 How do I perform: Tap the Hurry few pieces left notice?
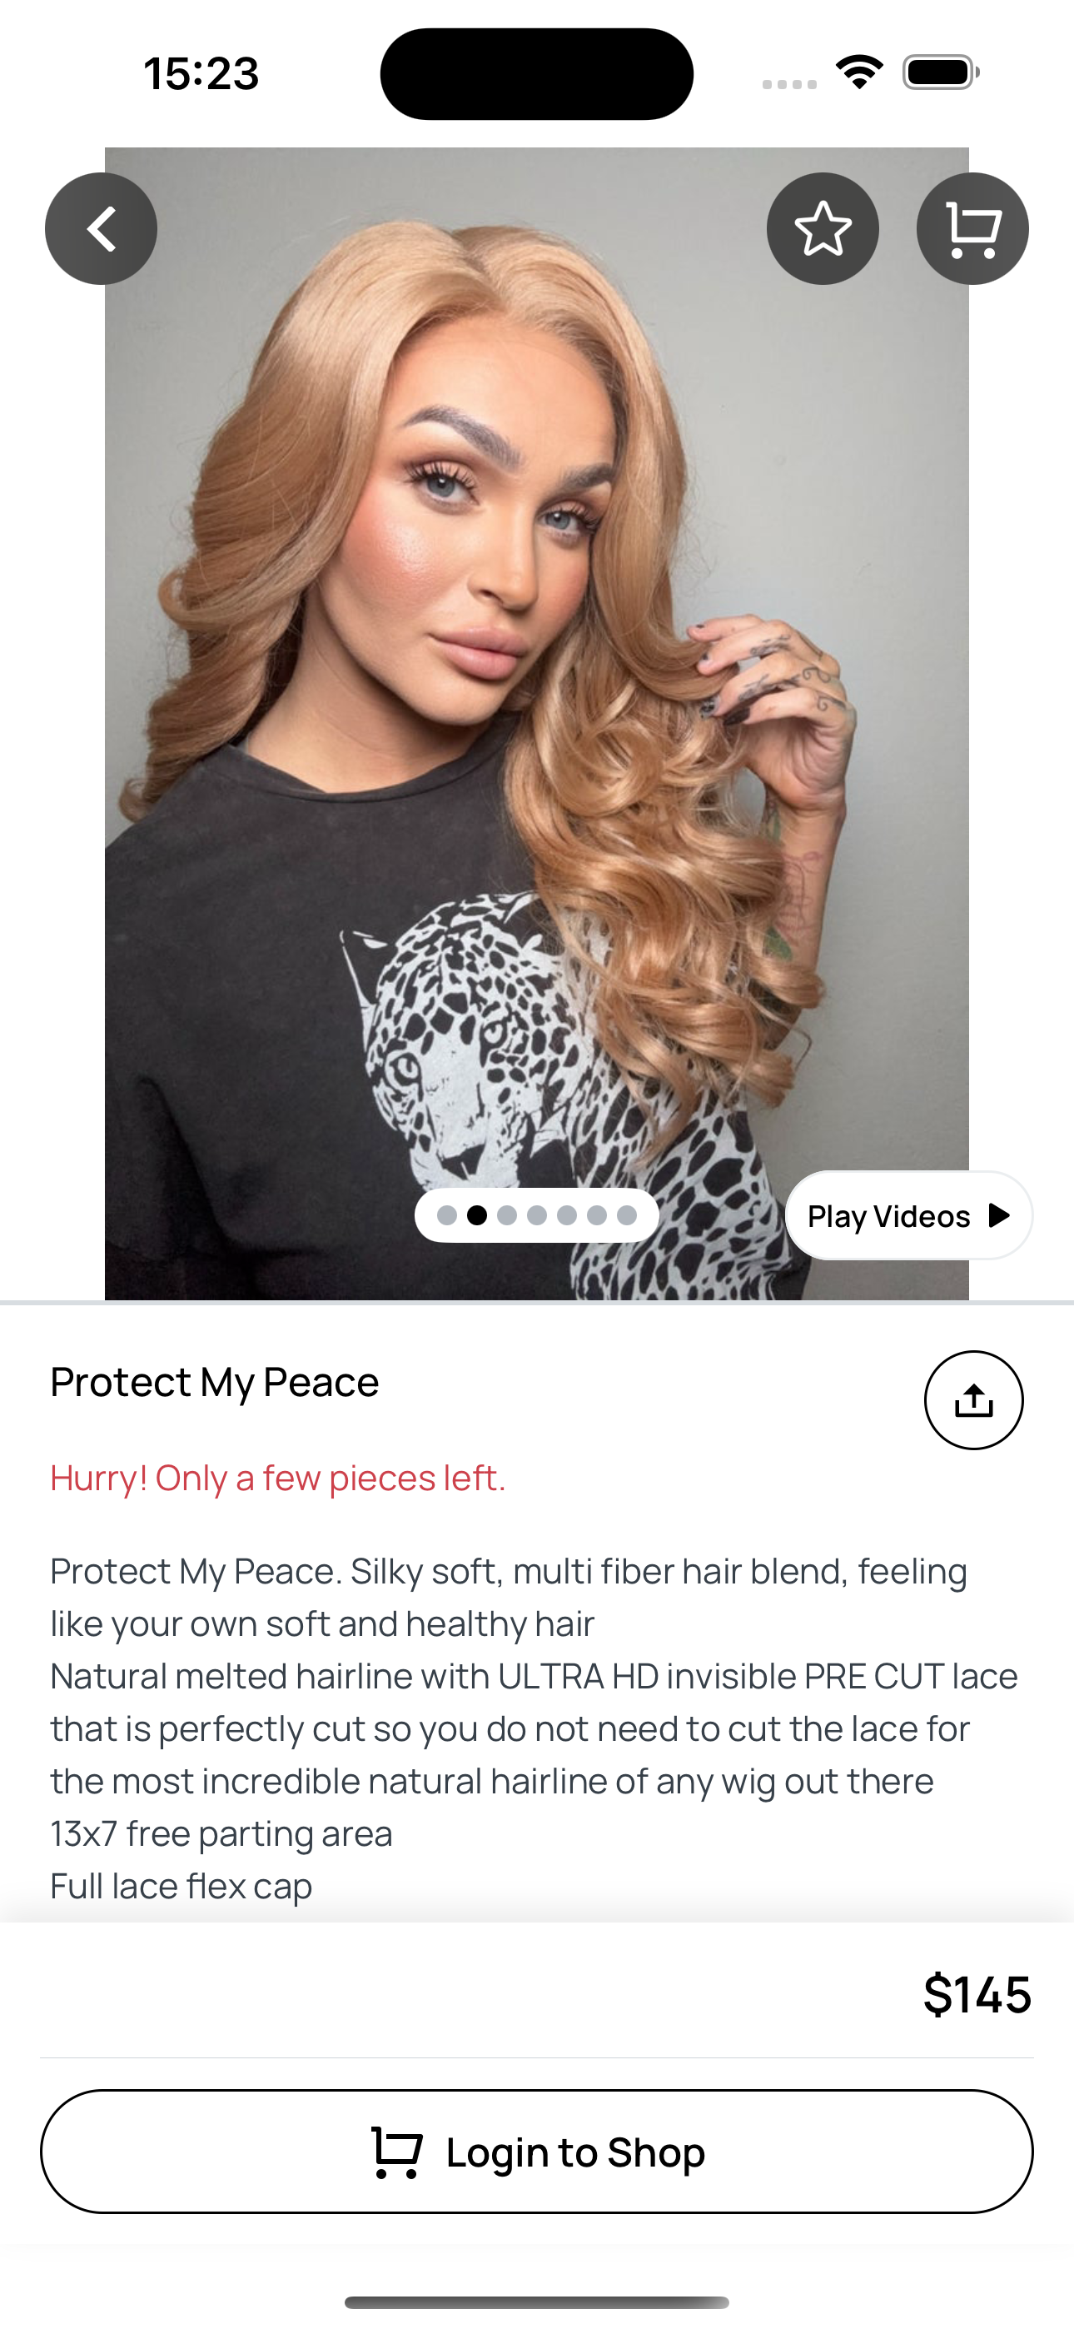(x=277, y=1479)
